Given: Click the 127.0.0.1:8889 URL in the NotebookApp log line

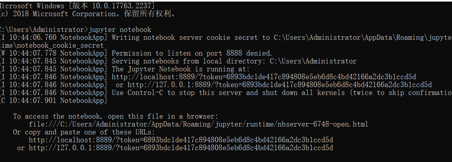Looking at the screenshot, I should [x=279, y=85].
